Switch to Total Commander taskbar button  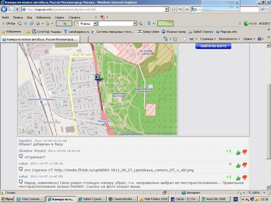(x=30, y=199)
